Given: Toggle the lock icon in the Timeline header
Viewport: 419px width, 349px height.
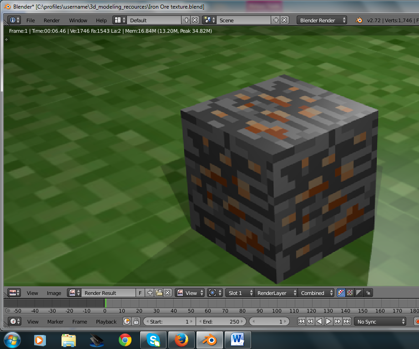Looking at the screenshot, I should 137,321.
